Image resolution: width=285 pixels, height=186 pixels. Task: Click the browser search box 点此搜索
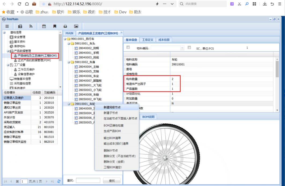(x=203, y=4)
